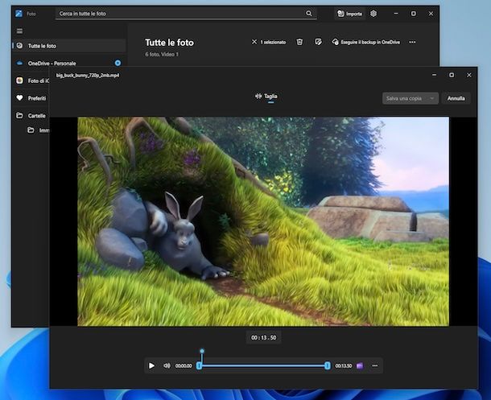
Task: Open the more options ellipsis in Foto toolbar
Action: pos(412,42)
